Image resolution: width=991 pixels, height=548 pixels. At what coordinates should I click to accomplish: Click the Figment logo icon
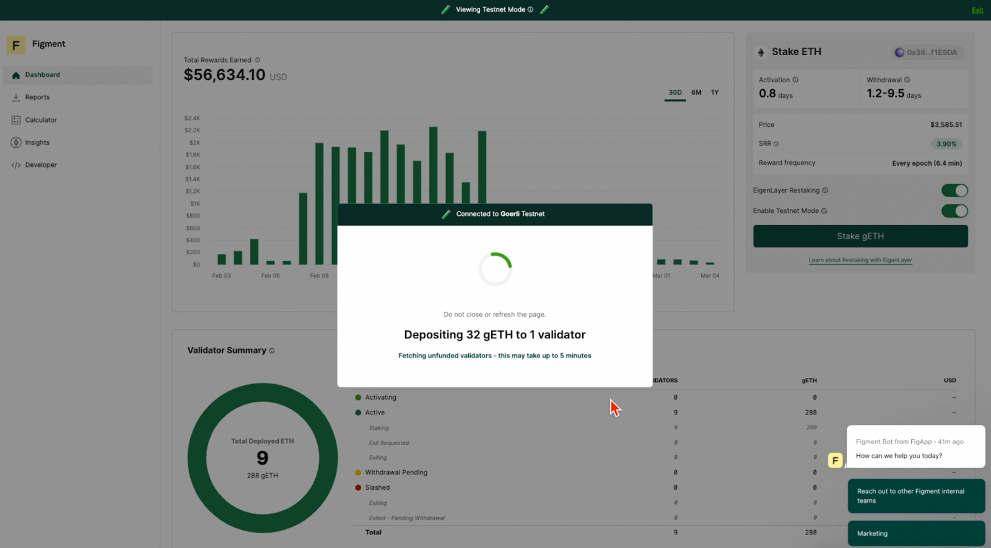(16, 45)
